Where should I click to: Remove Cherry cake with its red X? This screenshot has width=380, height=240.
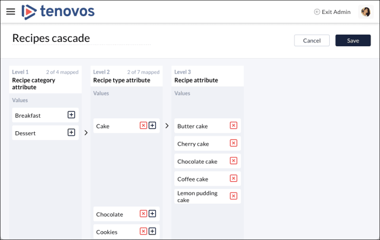[x=234, y=143]
